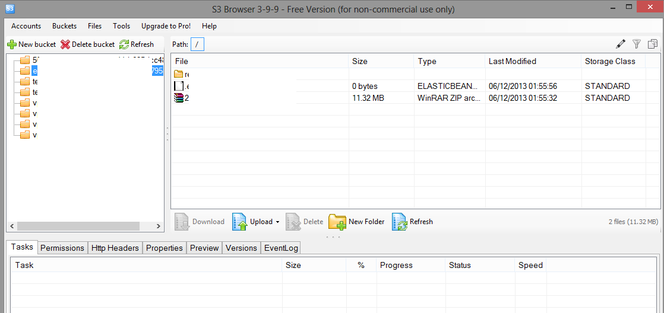Open the Versions tab
Viewport: 664px width, 313px height.
(x=241, y=248)
